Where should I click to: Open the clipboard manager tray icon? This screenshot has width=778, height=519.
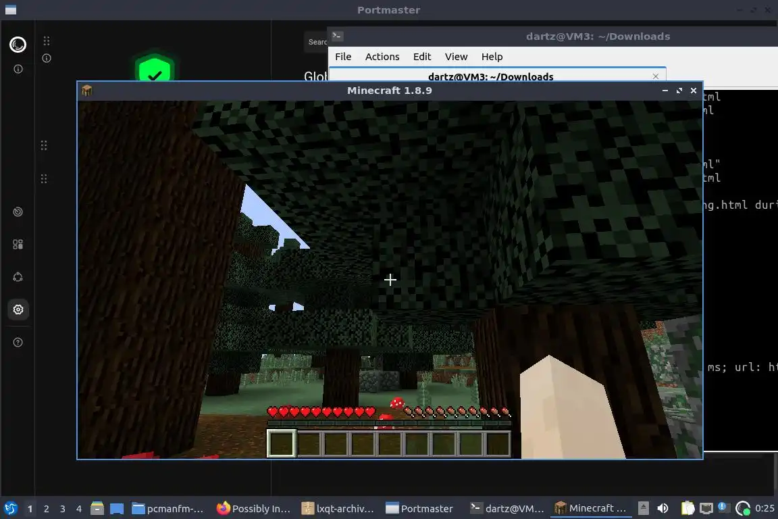(x=688, y=508)
